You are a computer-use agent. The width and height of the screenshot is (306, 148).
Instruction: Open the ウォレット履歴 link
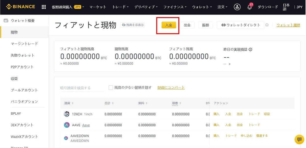click(x=288, y=25)
